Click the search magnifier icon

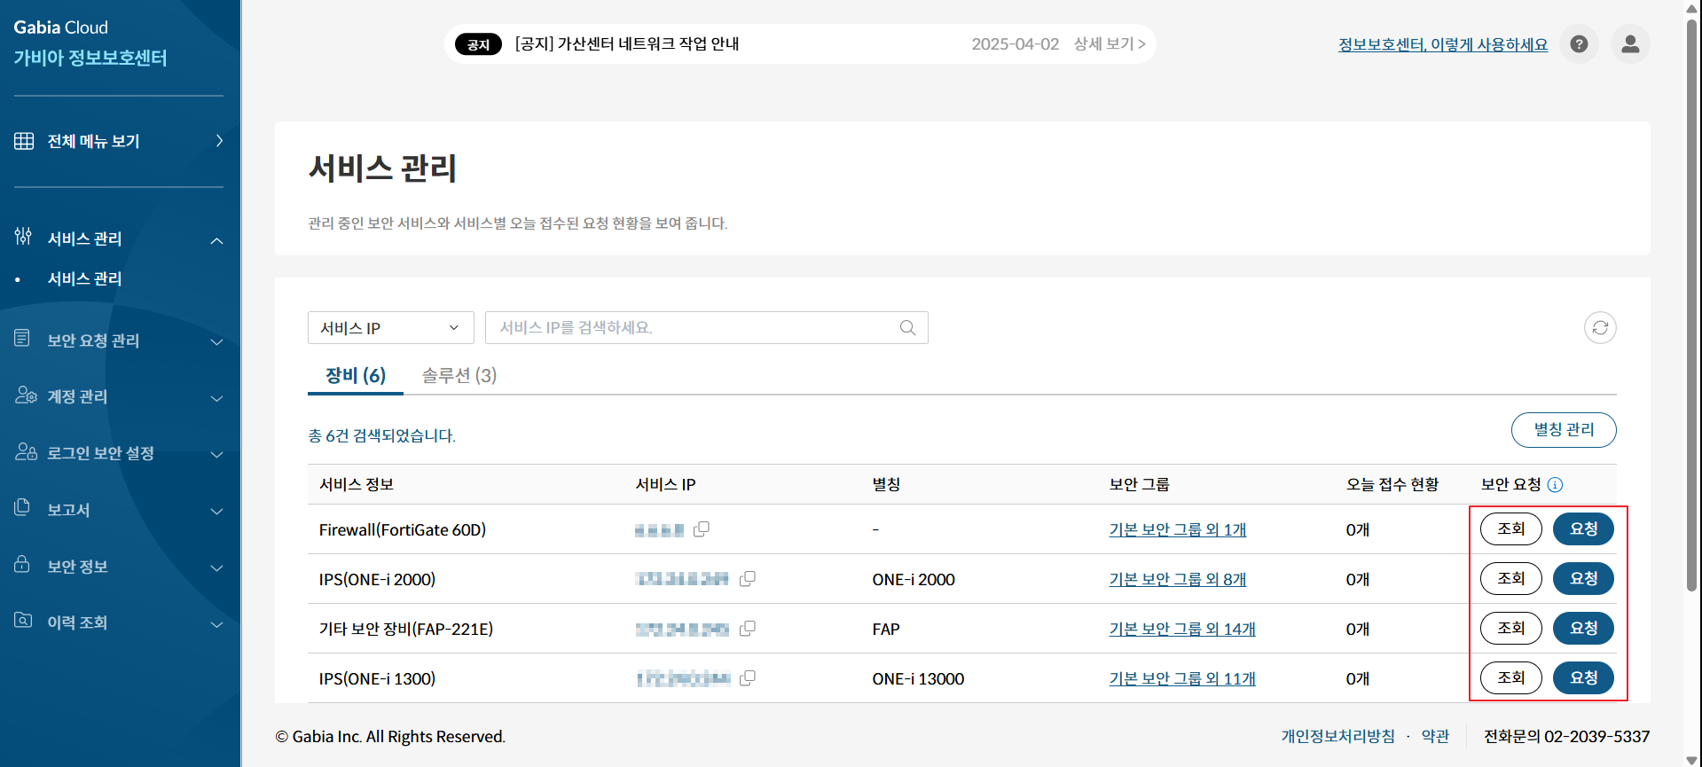coord(907,328)
